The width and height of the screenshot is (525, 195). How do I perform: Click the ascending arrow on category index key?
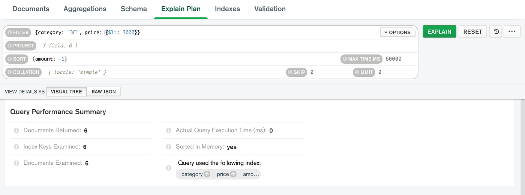click(207, 174)
